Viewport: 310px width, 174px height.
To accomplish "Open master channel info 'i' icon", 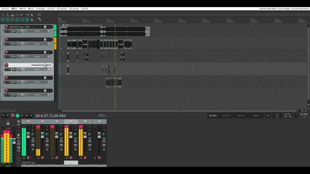I will (19, 154).
